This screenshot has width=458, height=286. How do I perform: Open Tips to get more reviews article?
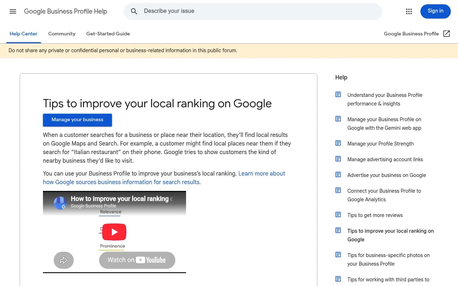[375, 215]
